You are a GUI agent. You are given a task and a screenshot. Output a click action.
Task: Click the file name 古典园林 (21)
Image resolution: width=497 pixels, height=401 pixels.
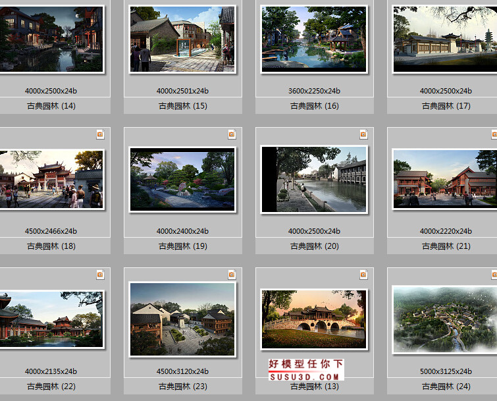click(446, 246)
